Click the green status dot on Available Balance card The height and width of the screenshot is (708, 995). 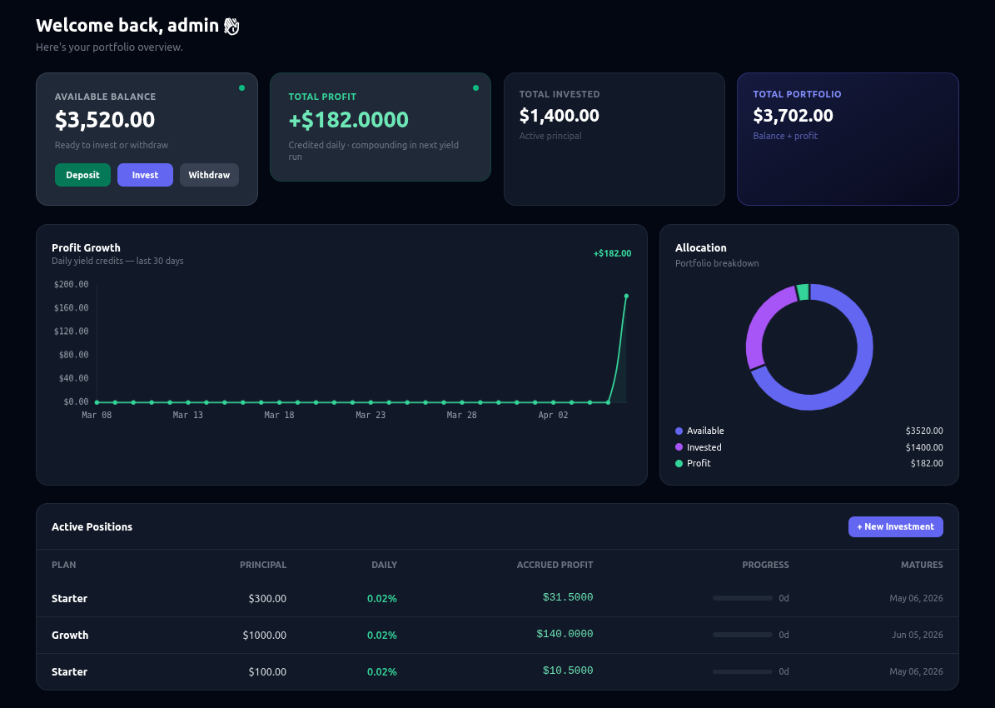tap(241, 87)
